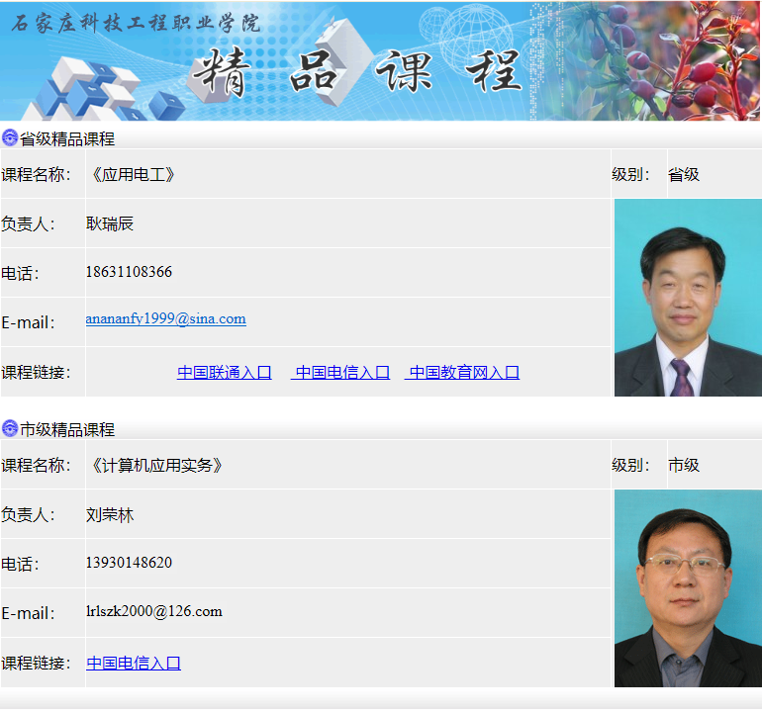This screenshot has height=714, width=762.
Task: Click the photo in the 计算机应用实务 section
Action: click(x=687, y=588)
